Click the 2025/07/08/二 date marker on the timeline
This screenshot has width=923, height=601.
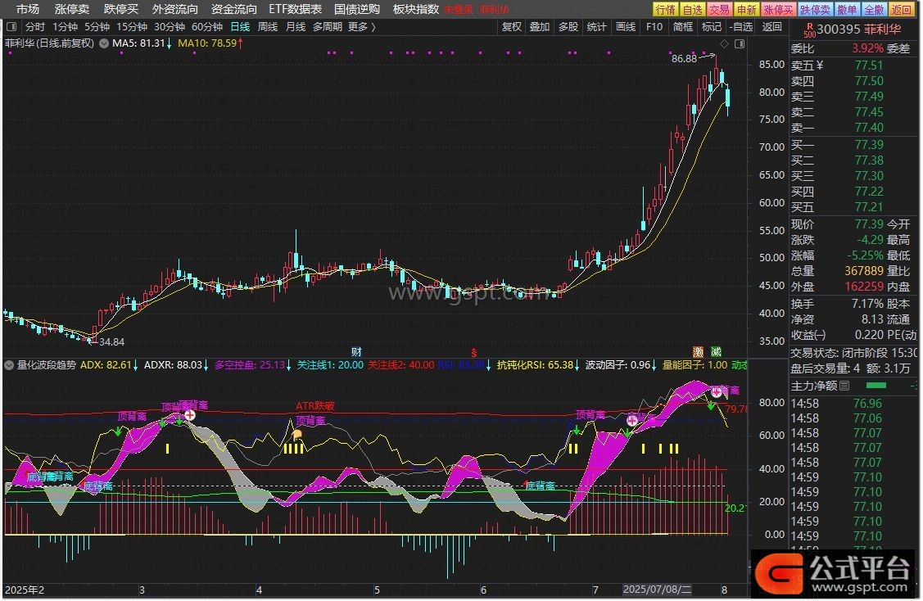point(658,590)
